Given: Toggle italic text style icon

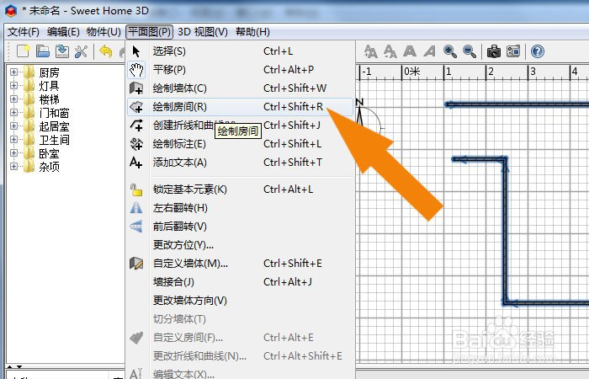Looking at the screenshot, I should pyautogui.click(x=429, y=51).
